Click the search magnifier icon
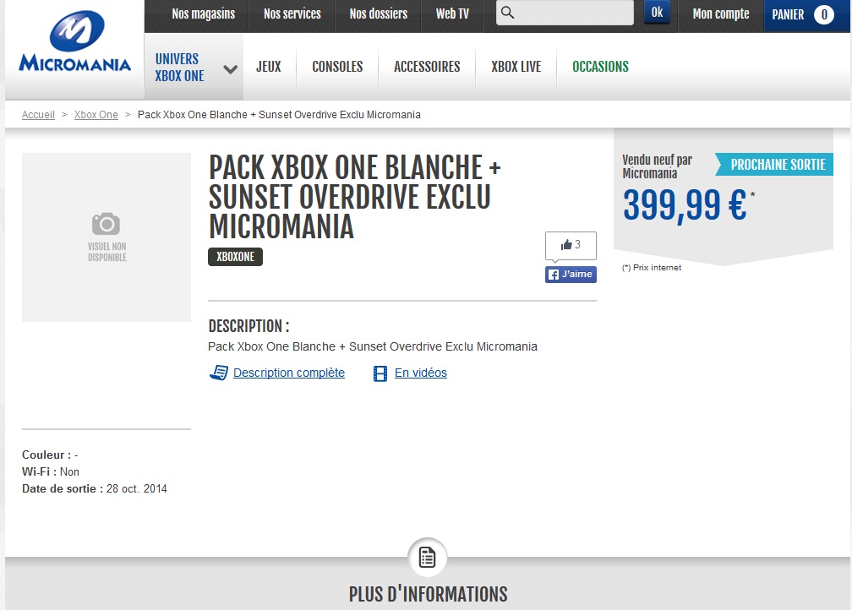Viewport: 852px width, 610px height. (507, 13)
